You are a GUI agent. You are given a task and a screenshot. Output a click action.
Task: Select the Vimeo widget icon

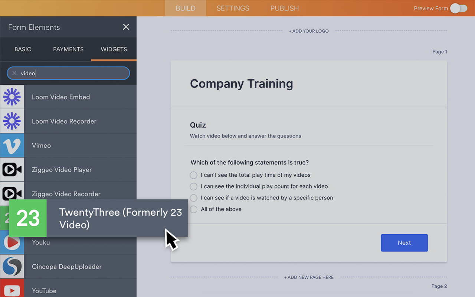(12, 146)
